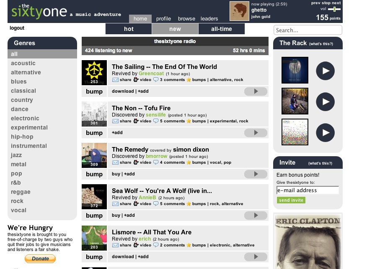
Task: Switch to the new tab
Action: 175,29
